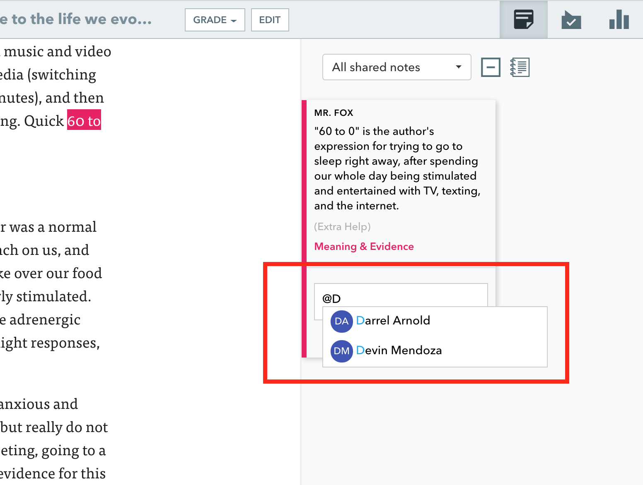Select Devin Mendoza from the mention suggestions
The image size is (643, 485).
pyautogui.click(x=399, y=350)
